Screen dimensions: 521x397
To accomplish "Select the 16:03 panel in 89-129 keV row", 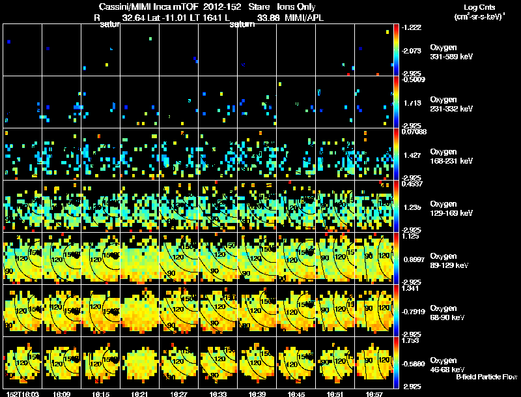I will [x=23, y=258].
